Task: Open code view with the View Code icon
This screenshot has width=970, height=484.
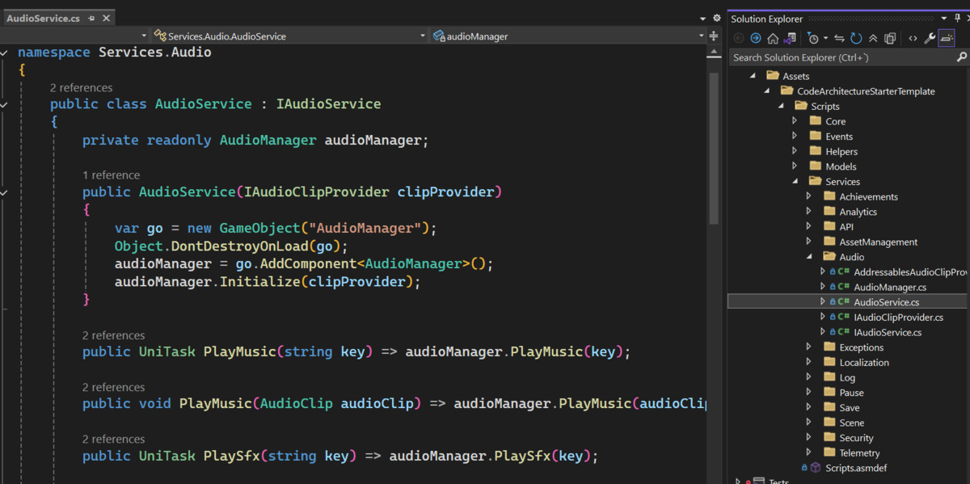Action: 913,37
